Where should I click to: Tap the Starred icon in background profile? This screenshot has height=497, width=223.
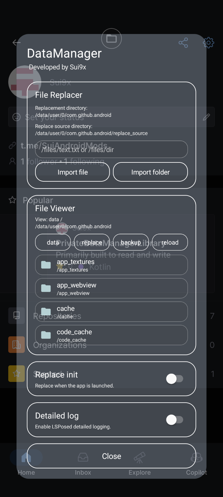(17, 374)
